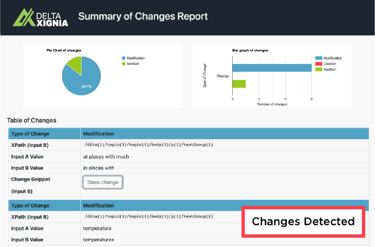Select the Summary of Changes Report title
This screenshot has height=247, width=375.
143,16
